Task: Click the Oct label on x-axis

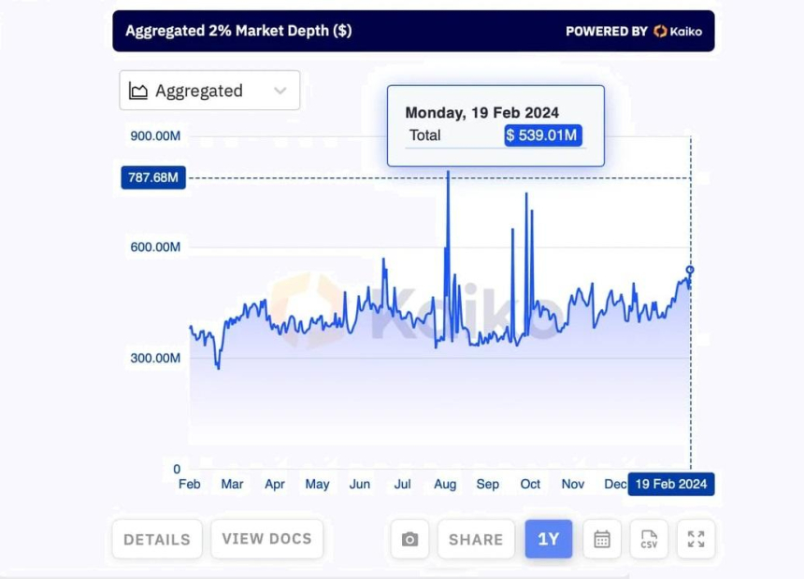Action: (530, 485)
